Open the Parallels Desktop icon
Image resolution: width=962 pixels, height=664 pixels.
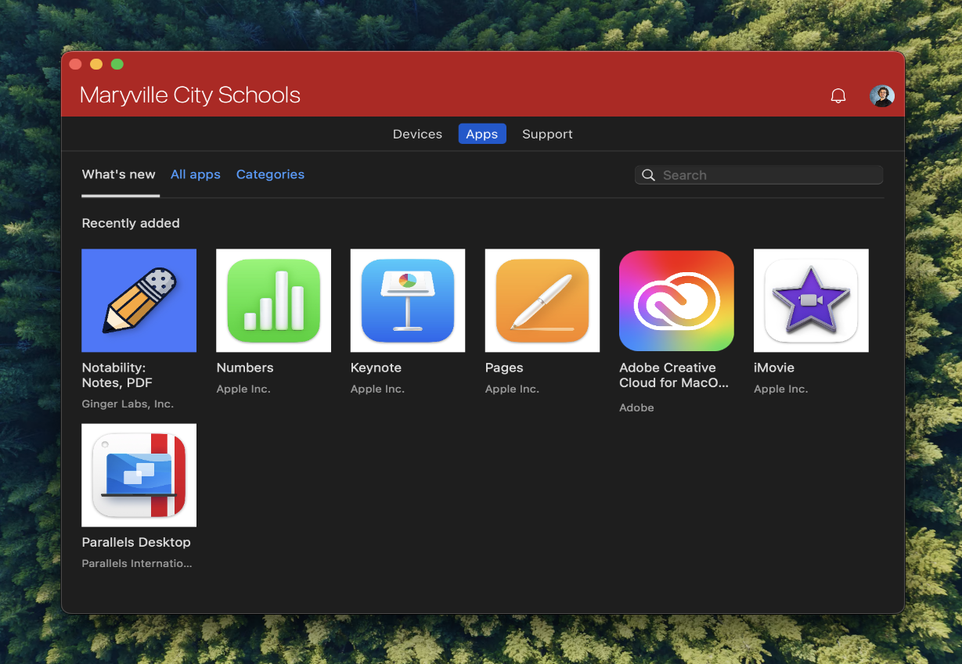click(139, 475)
